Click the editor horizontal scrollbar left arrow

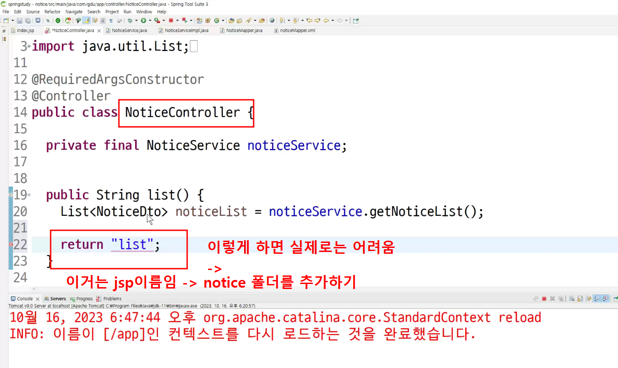34,289
